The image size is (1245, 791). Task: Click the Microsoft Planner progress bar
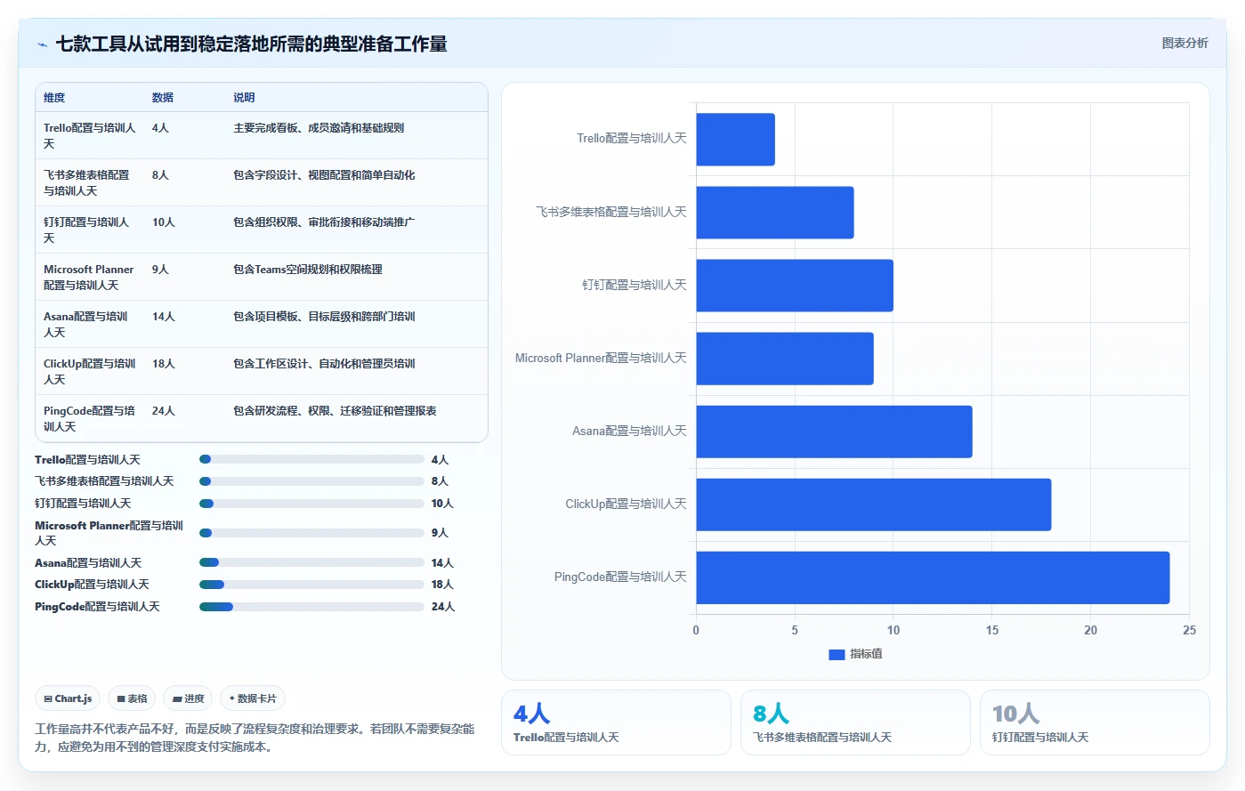[311, 533]
